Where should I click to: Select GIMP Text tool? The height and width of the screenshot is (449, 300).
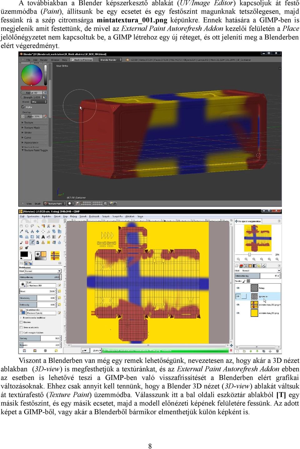(x=43, y=237)
